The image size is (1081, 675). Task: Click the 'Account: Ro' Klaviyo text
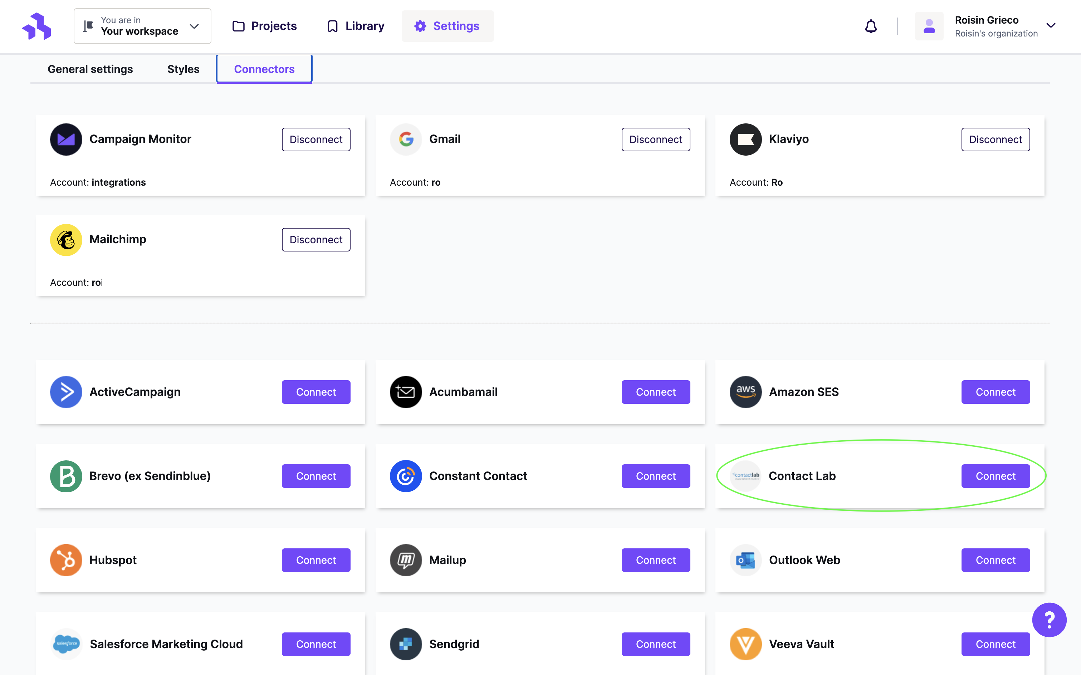click(756, 182)
